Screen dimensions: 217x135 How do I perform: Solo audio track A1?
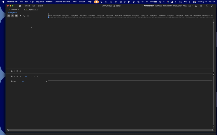click(x=32, y=77)
